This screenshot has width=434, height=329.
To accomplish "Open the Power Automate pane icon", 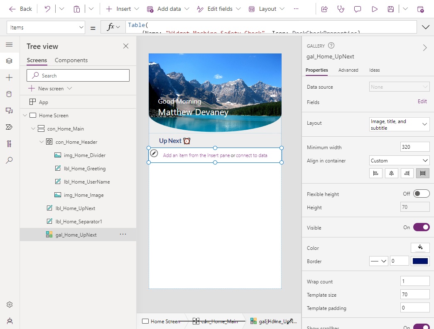I will pyautogui.click(x=9, y=127).
